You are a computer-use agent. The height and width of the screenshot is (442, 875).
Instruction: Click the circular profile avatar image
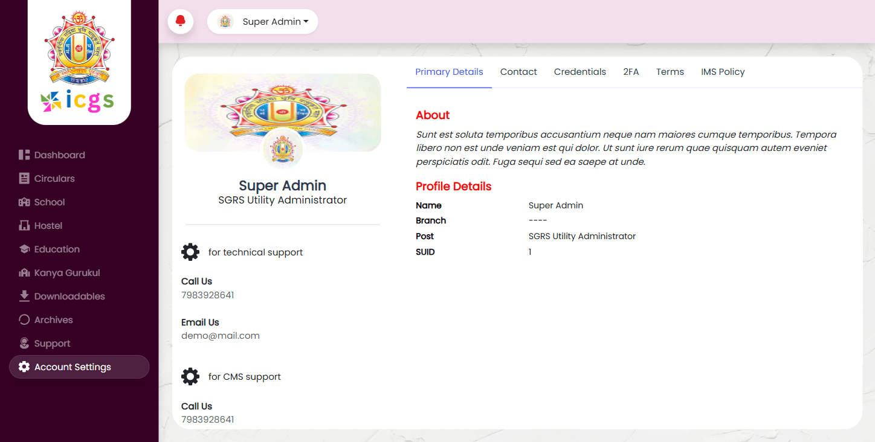coord(282,149)
